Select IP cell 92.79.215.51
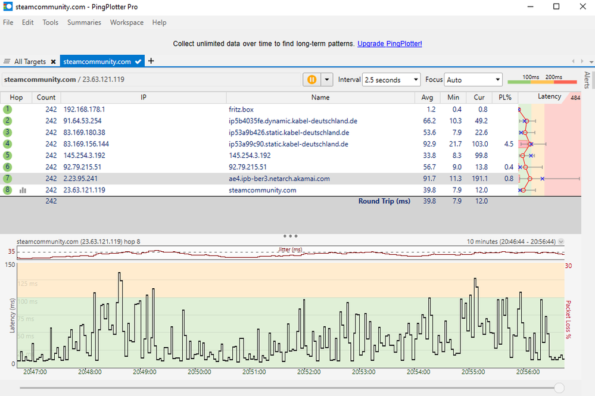 coord(82,167)
